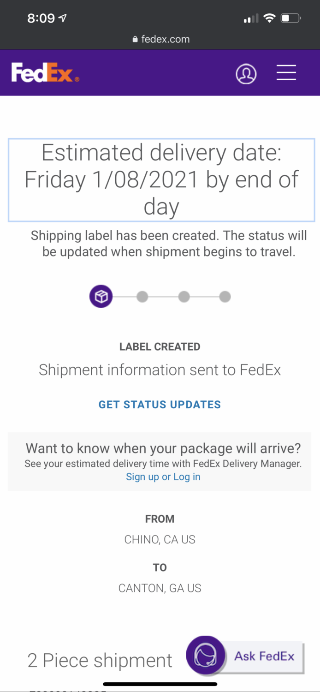
Task: Open the Ask FedEx chat button
Action: coord(264,656)
